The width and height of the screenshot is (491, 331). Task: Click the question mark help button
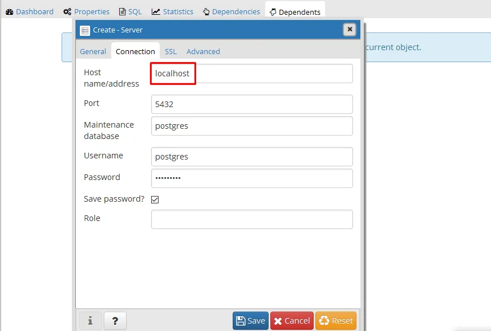(115, 321)
